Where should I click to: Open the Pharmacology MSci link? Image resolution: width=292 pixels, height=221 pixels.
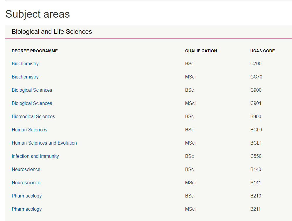click(27, 209)
